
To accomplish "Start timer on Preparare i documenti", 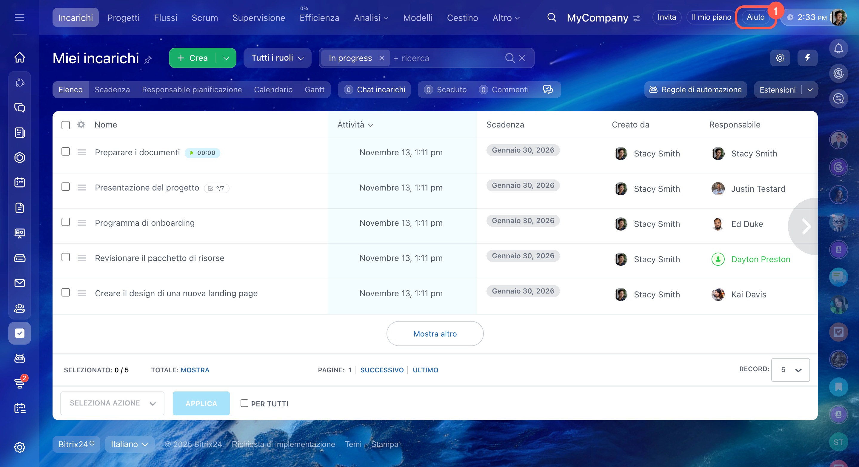I will 192,153.
